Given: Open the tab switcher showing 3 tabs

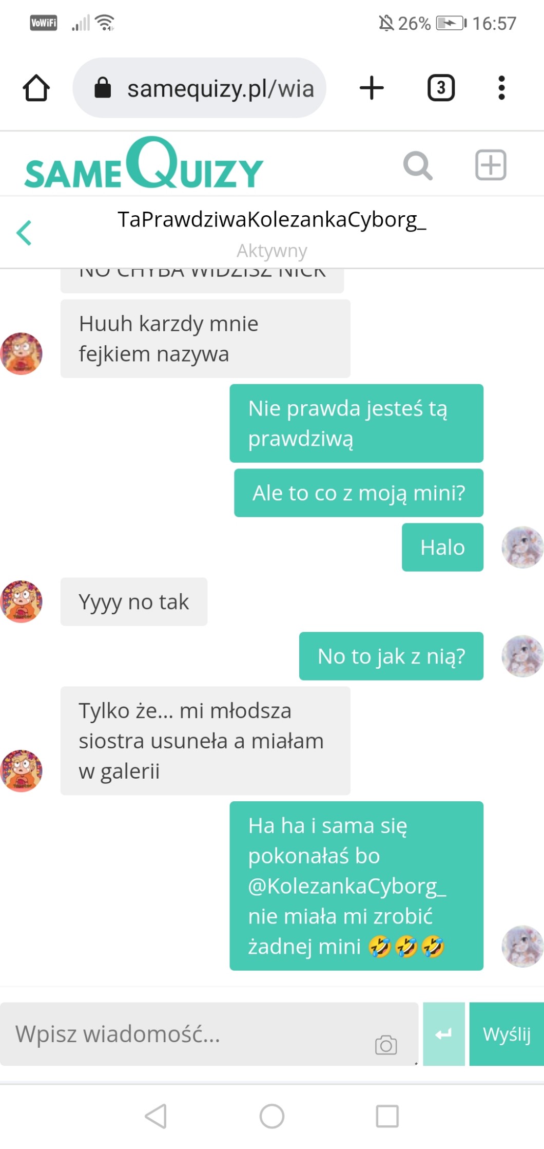Looking at the screenshot, I should coord(441,88).
